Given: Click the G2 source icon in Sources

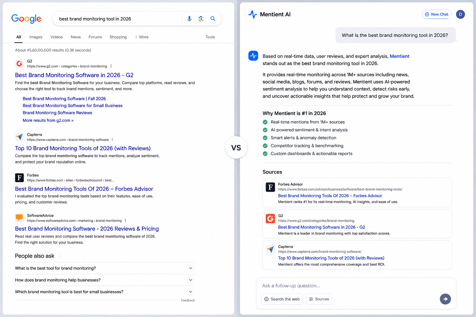Looking at the screenshot, I should [x=270, y=219].
